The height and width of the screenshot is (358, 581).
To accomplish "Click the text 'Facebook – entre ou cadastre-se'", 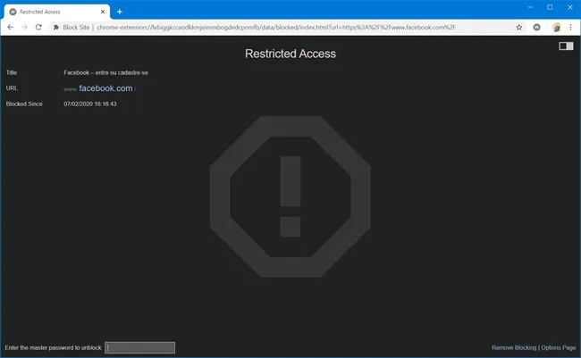I will [105, 72].
